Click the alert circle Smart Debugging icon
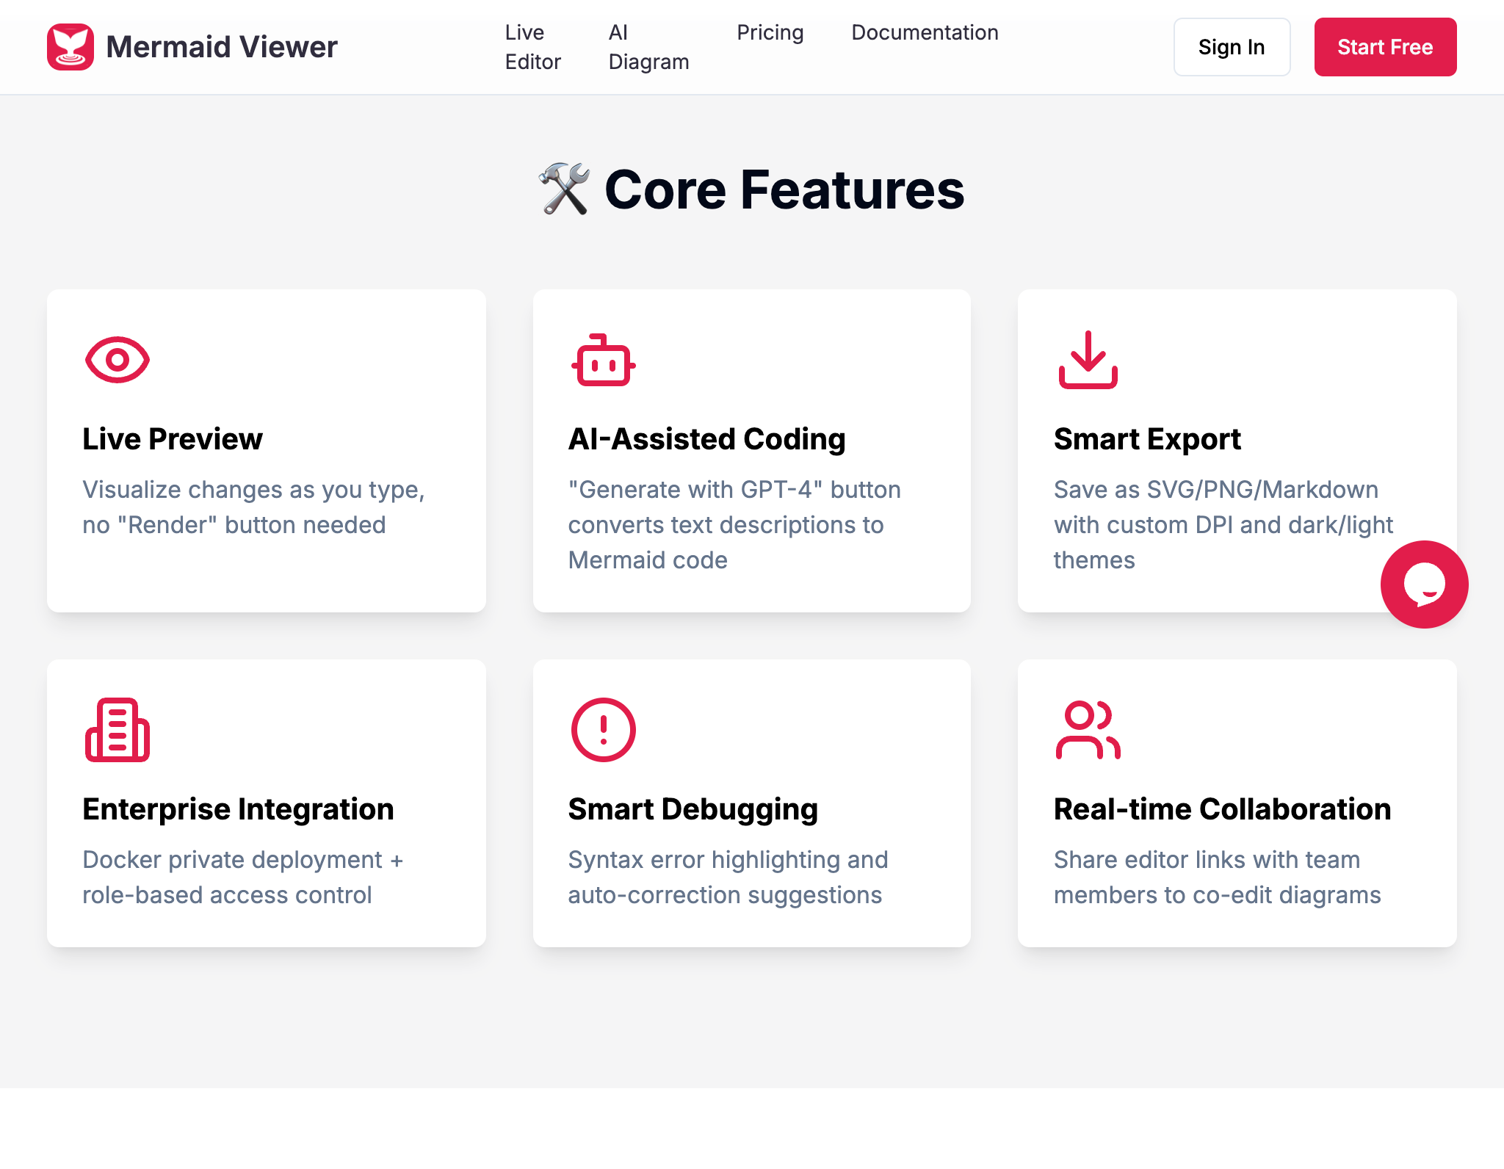This screenshot has height=1169, width=1504. [x=603, y=730]
